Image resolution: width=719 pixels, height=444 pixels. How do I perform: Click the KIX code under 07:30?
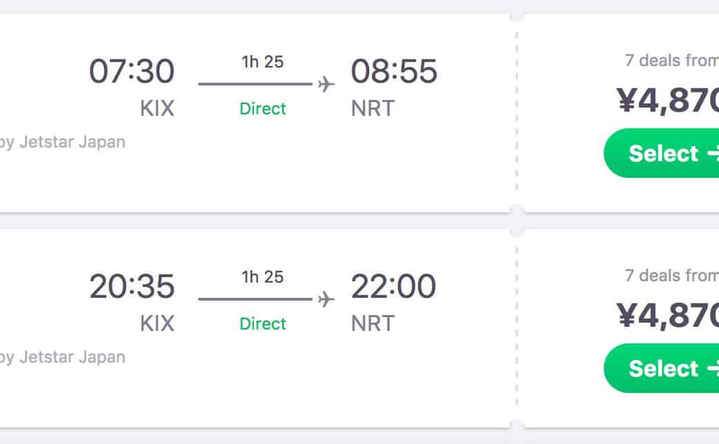(x=157, y=108)
